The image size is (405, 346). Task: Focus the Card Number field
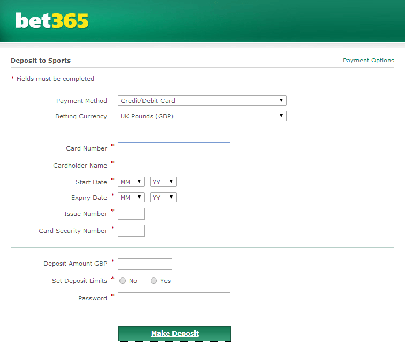[x=174, y=148]
